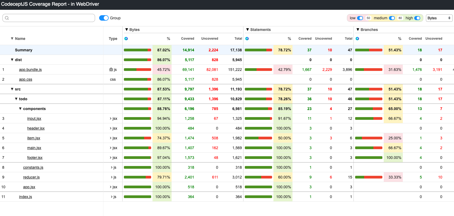Image resolution: width=454 pixels, height=216 pixels.
Task: Open the Bytes metric dropdown
Action: (439, 18)
